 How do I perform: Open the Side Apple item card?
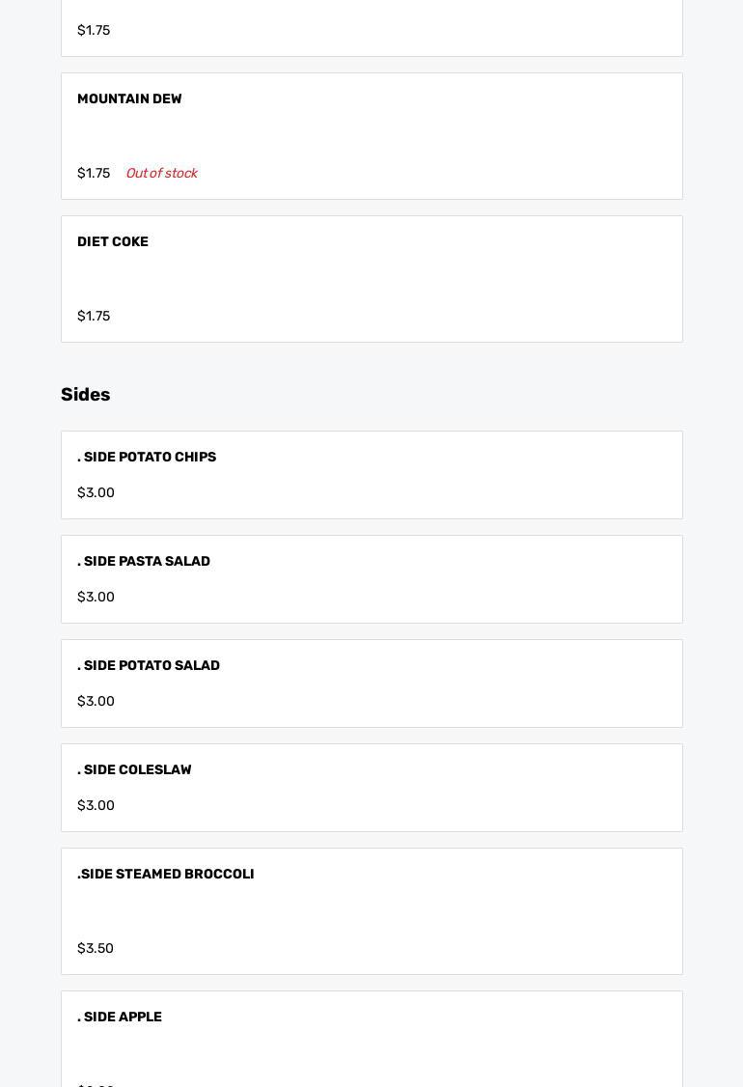[x=371, y=1039]
